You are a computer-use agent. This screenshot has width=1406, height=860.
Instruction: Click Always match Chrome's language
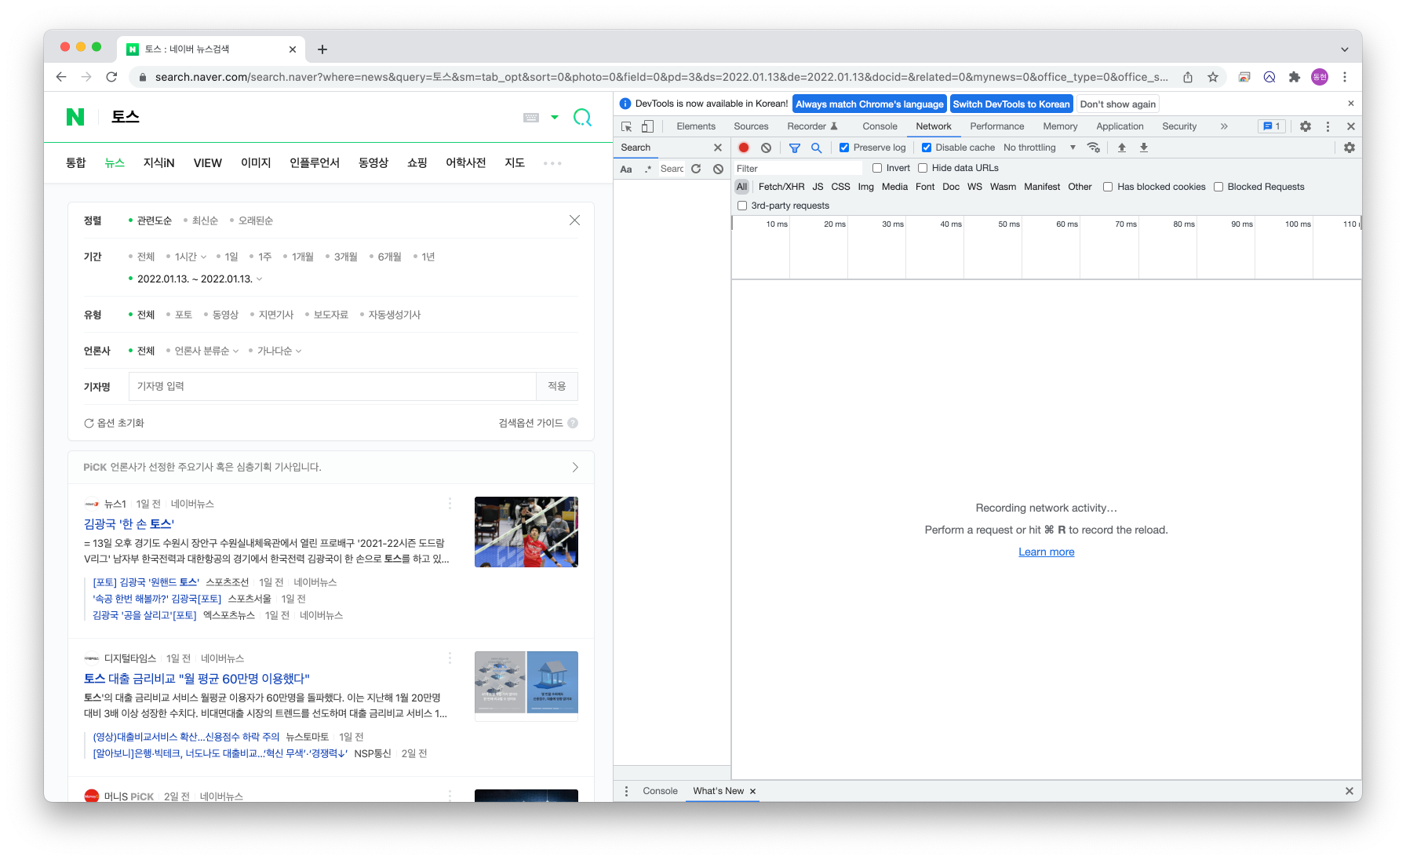tap(869, 104)
